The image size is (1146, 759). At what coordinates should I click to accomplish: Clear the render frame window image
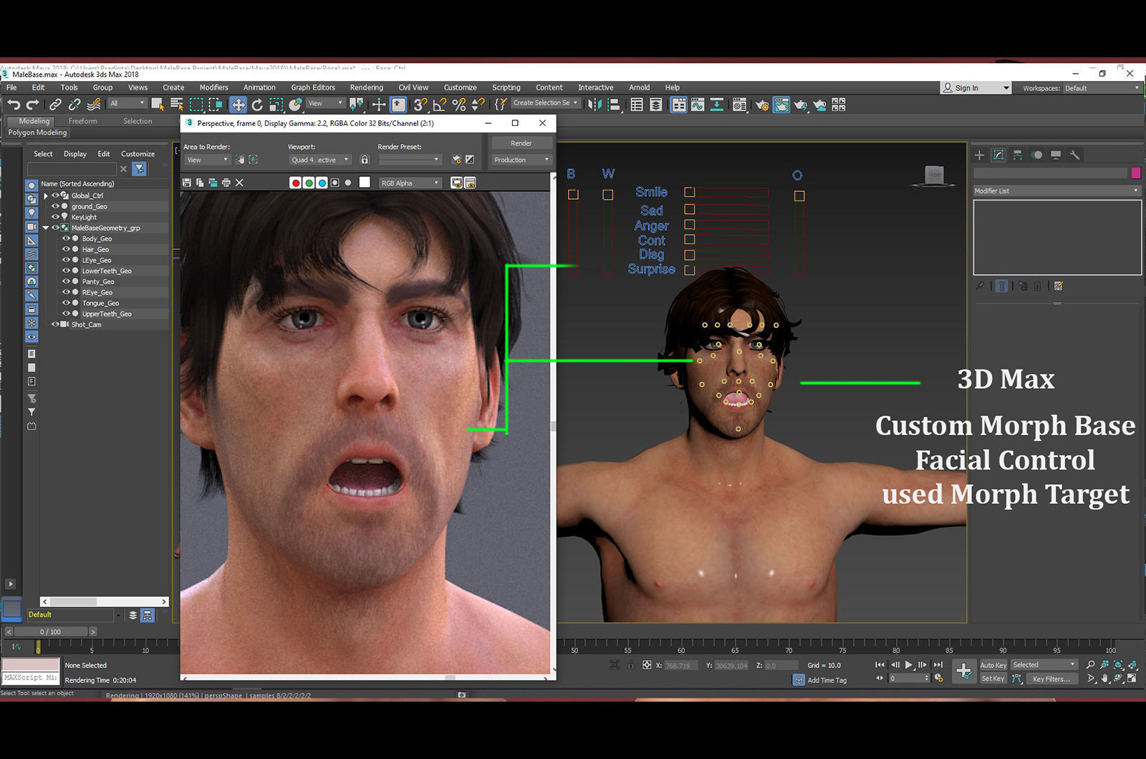(239, 183)
